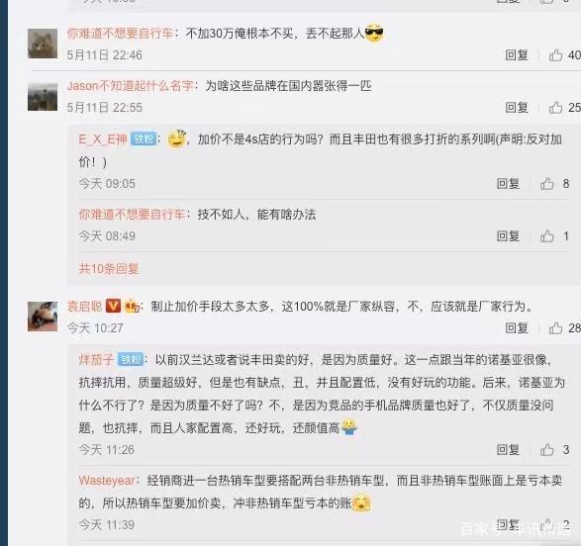
Task: Reply to the 5月11日 22:46 comment
Action: pos(517,55)
